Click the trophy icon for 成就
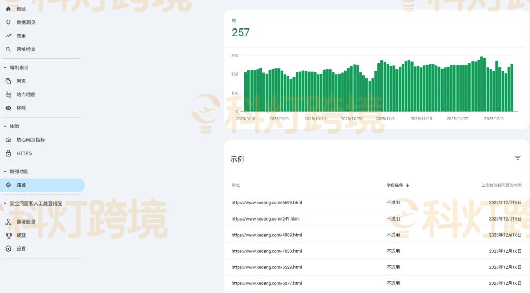The width and height of the screenshot is (530, 293). [8, 236]
